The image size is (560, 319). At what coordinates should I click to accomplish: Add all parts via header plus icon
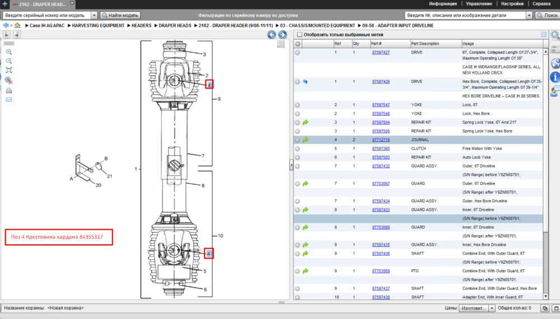tap(297, 44)
